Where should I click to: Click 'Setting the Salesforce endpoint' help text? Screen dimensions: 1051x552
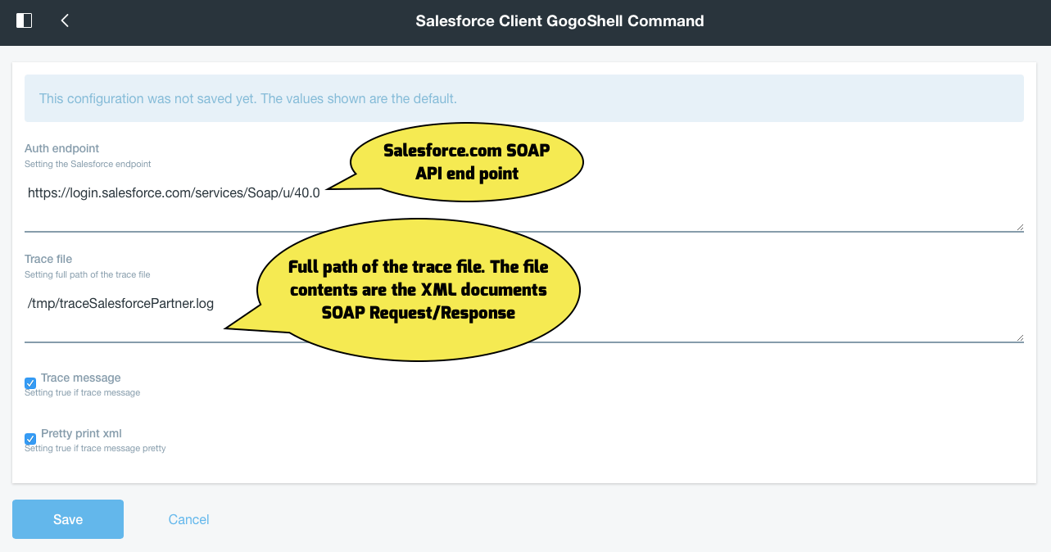pos(88,164)
